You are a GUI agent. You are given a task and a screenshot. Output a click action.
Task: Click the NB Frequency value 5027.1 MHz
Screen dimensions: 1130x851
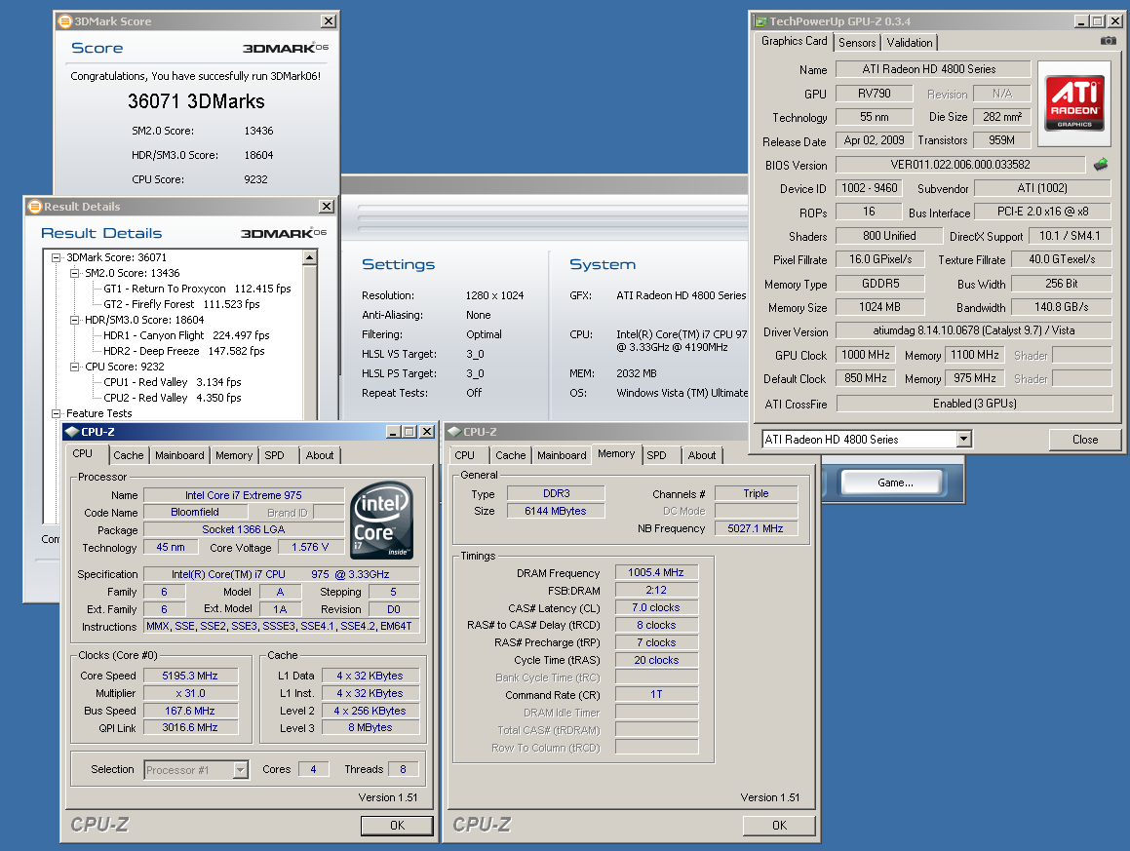(756, 529)
